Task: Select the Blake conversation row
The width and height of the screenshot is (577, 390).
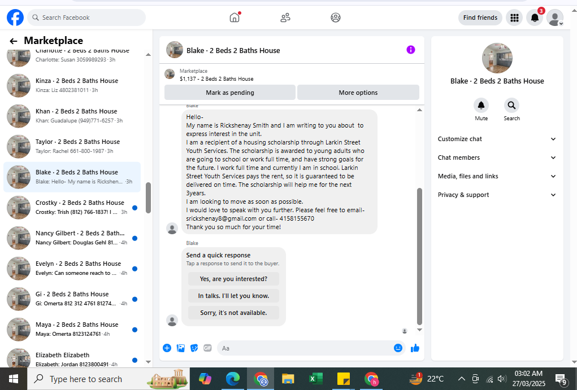Action: (72, 177)
